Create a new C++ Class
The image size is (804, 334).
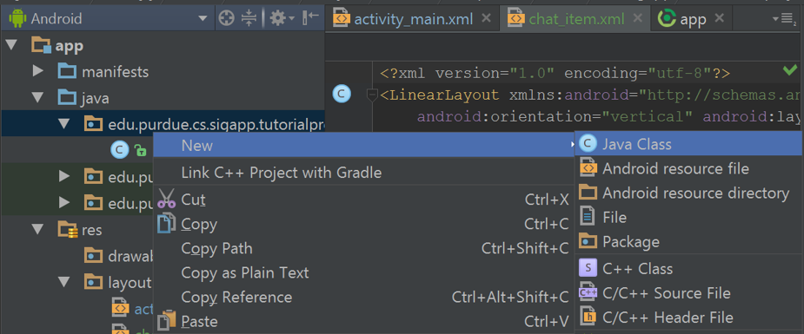tap(689, 269)
